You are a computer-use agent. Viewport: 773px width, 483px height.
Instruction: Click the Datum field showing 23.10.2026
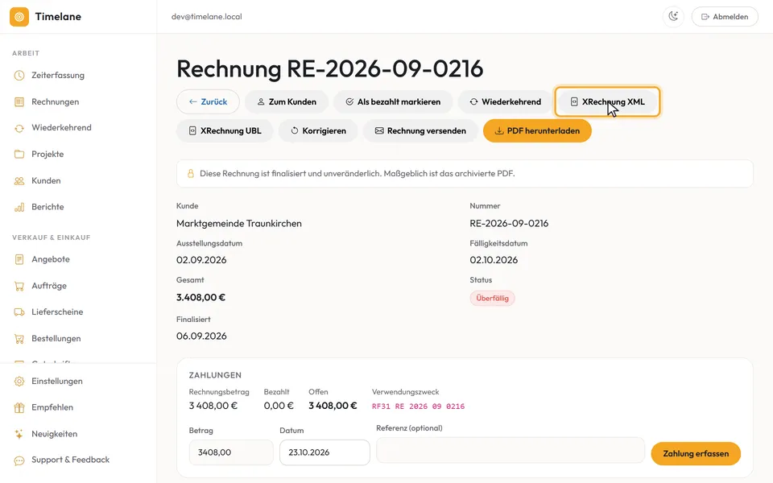324,452
